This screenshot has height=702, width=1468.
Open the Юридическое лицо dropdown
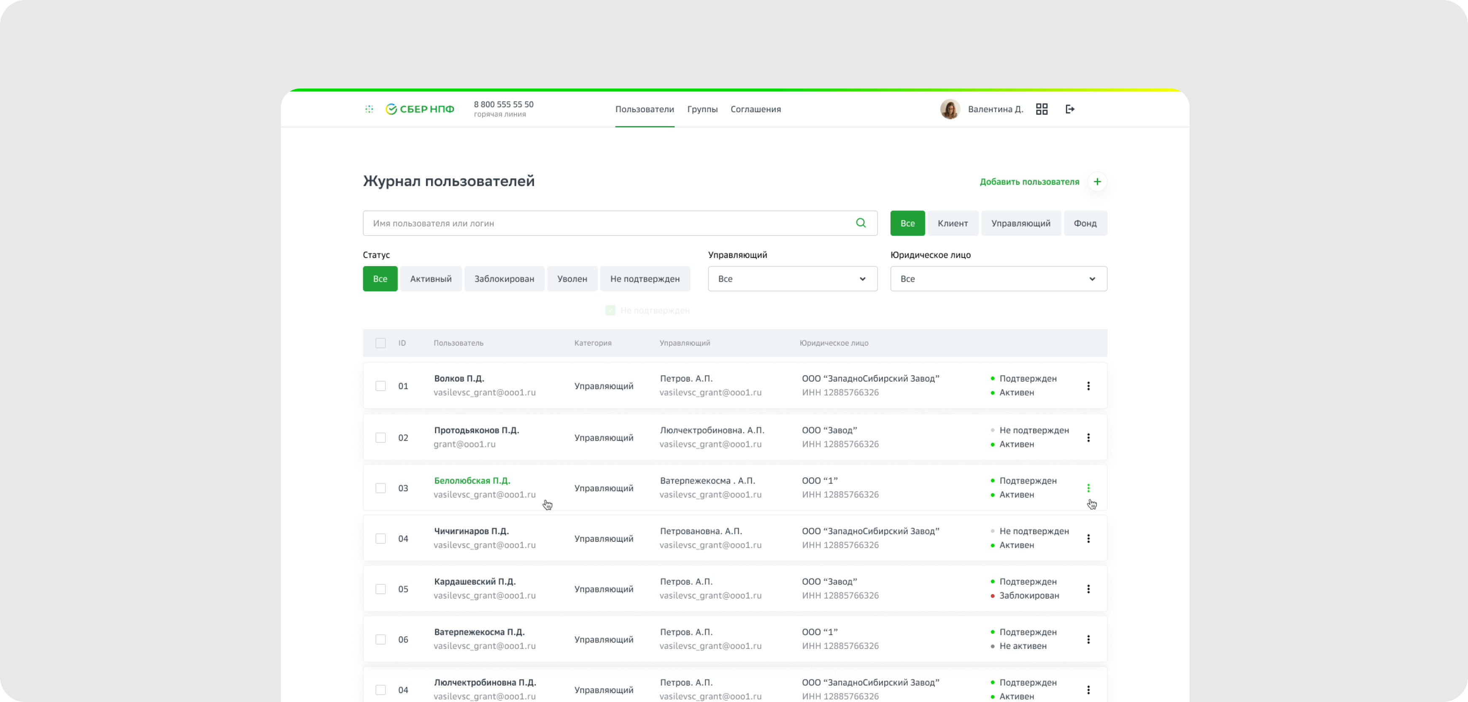coord(998,279)
